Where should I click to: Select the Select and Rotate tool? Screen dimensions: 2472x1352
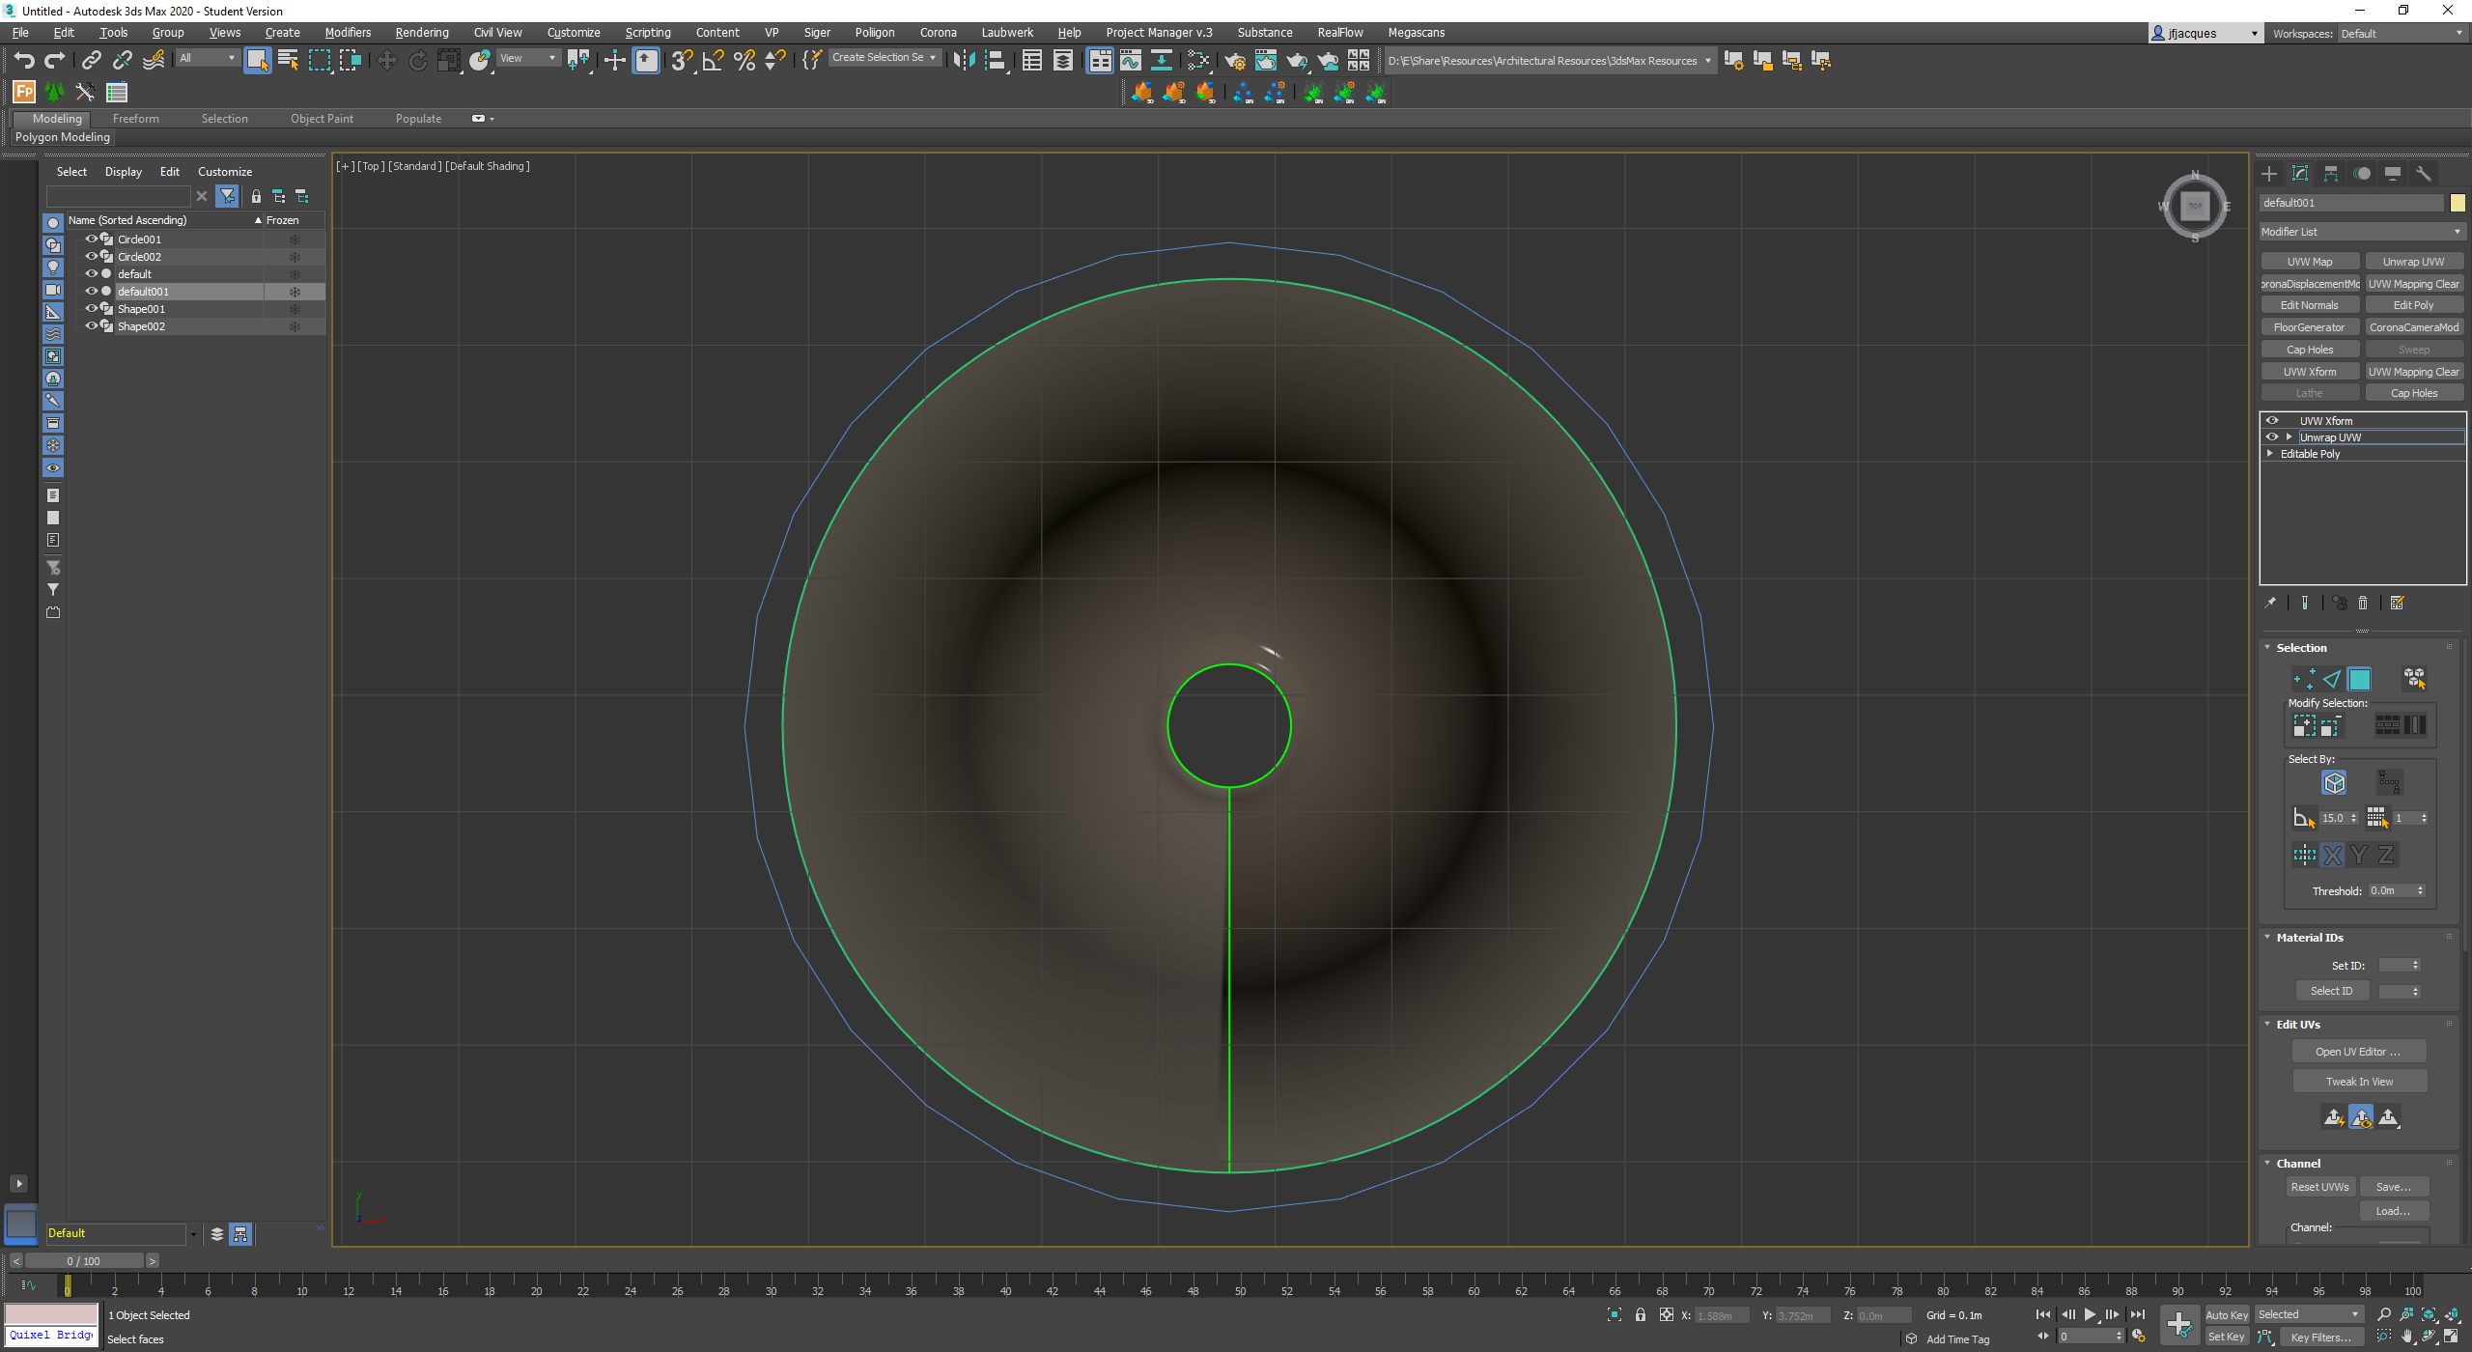click(417, 60)
